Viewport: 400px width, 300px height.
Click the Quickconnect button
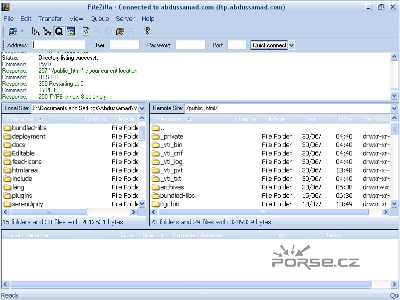(269, 45)
